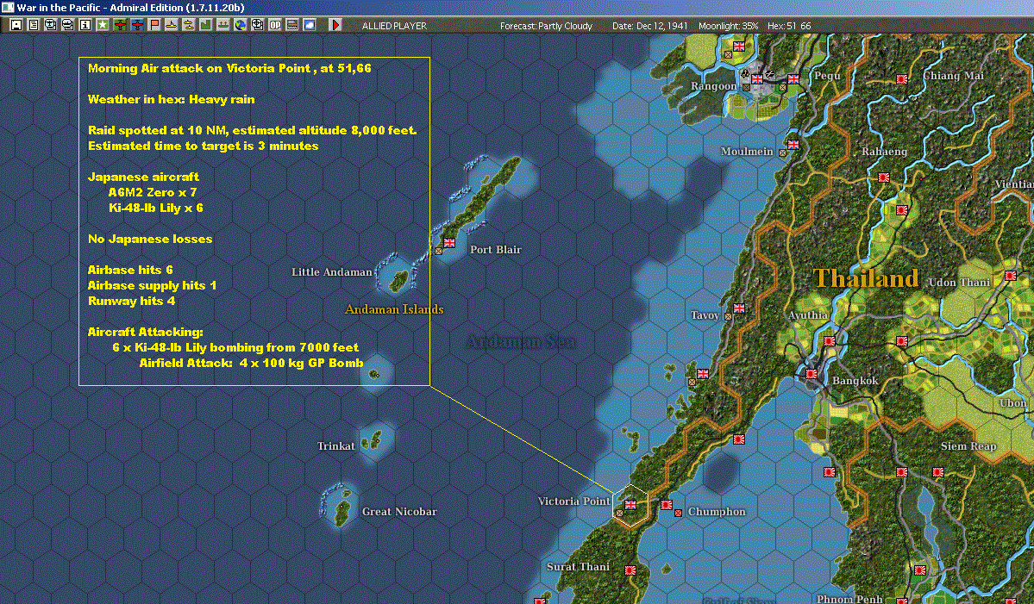The height and width of the screenshot is (604, 1034).
Task: Click the fourth toolbar icon with stacked screens
Action: click(x=68, y=25)
